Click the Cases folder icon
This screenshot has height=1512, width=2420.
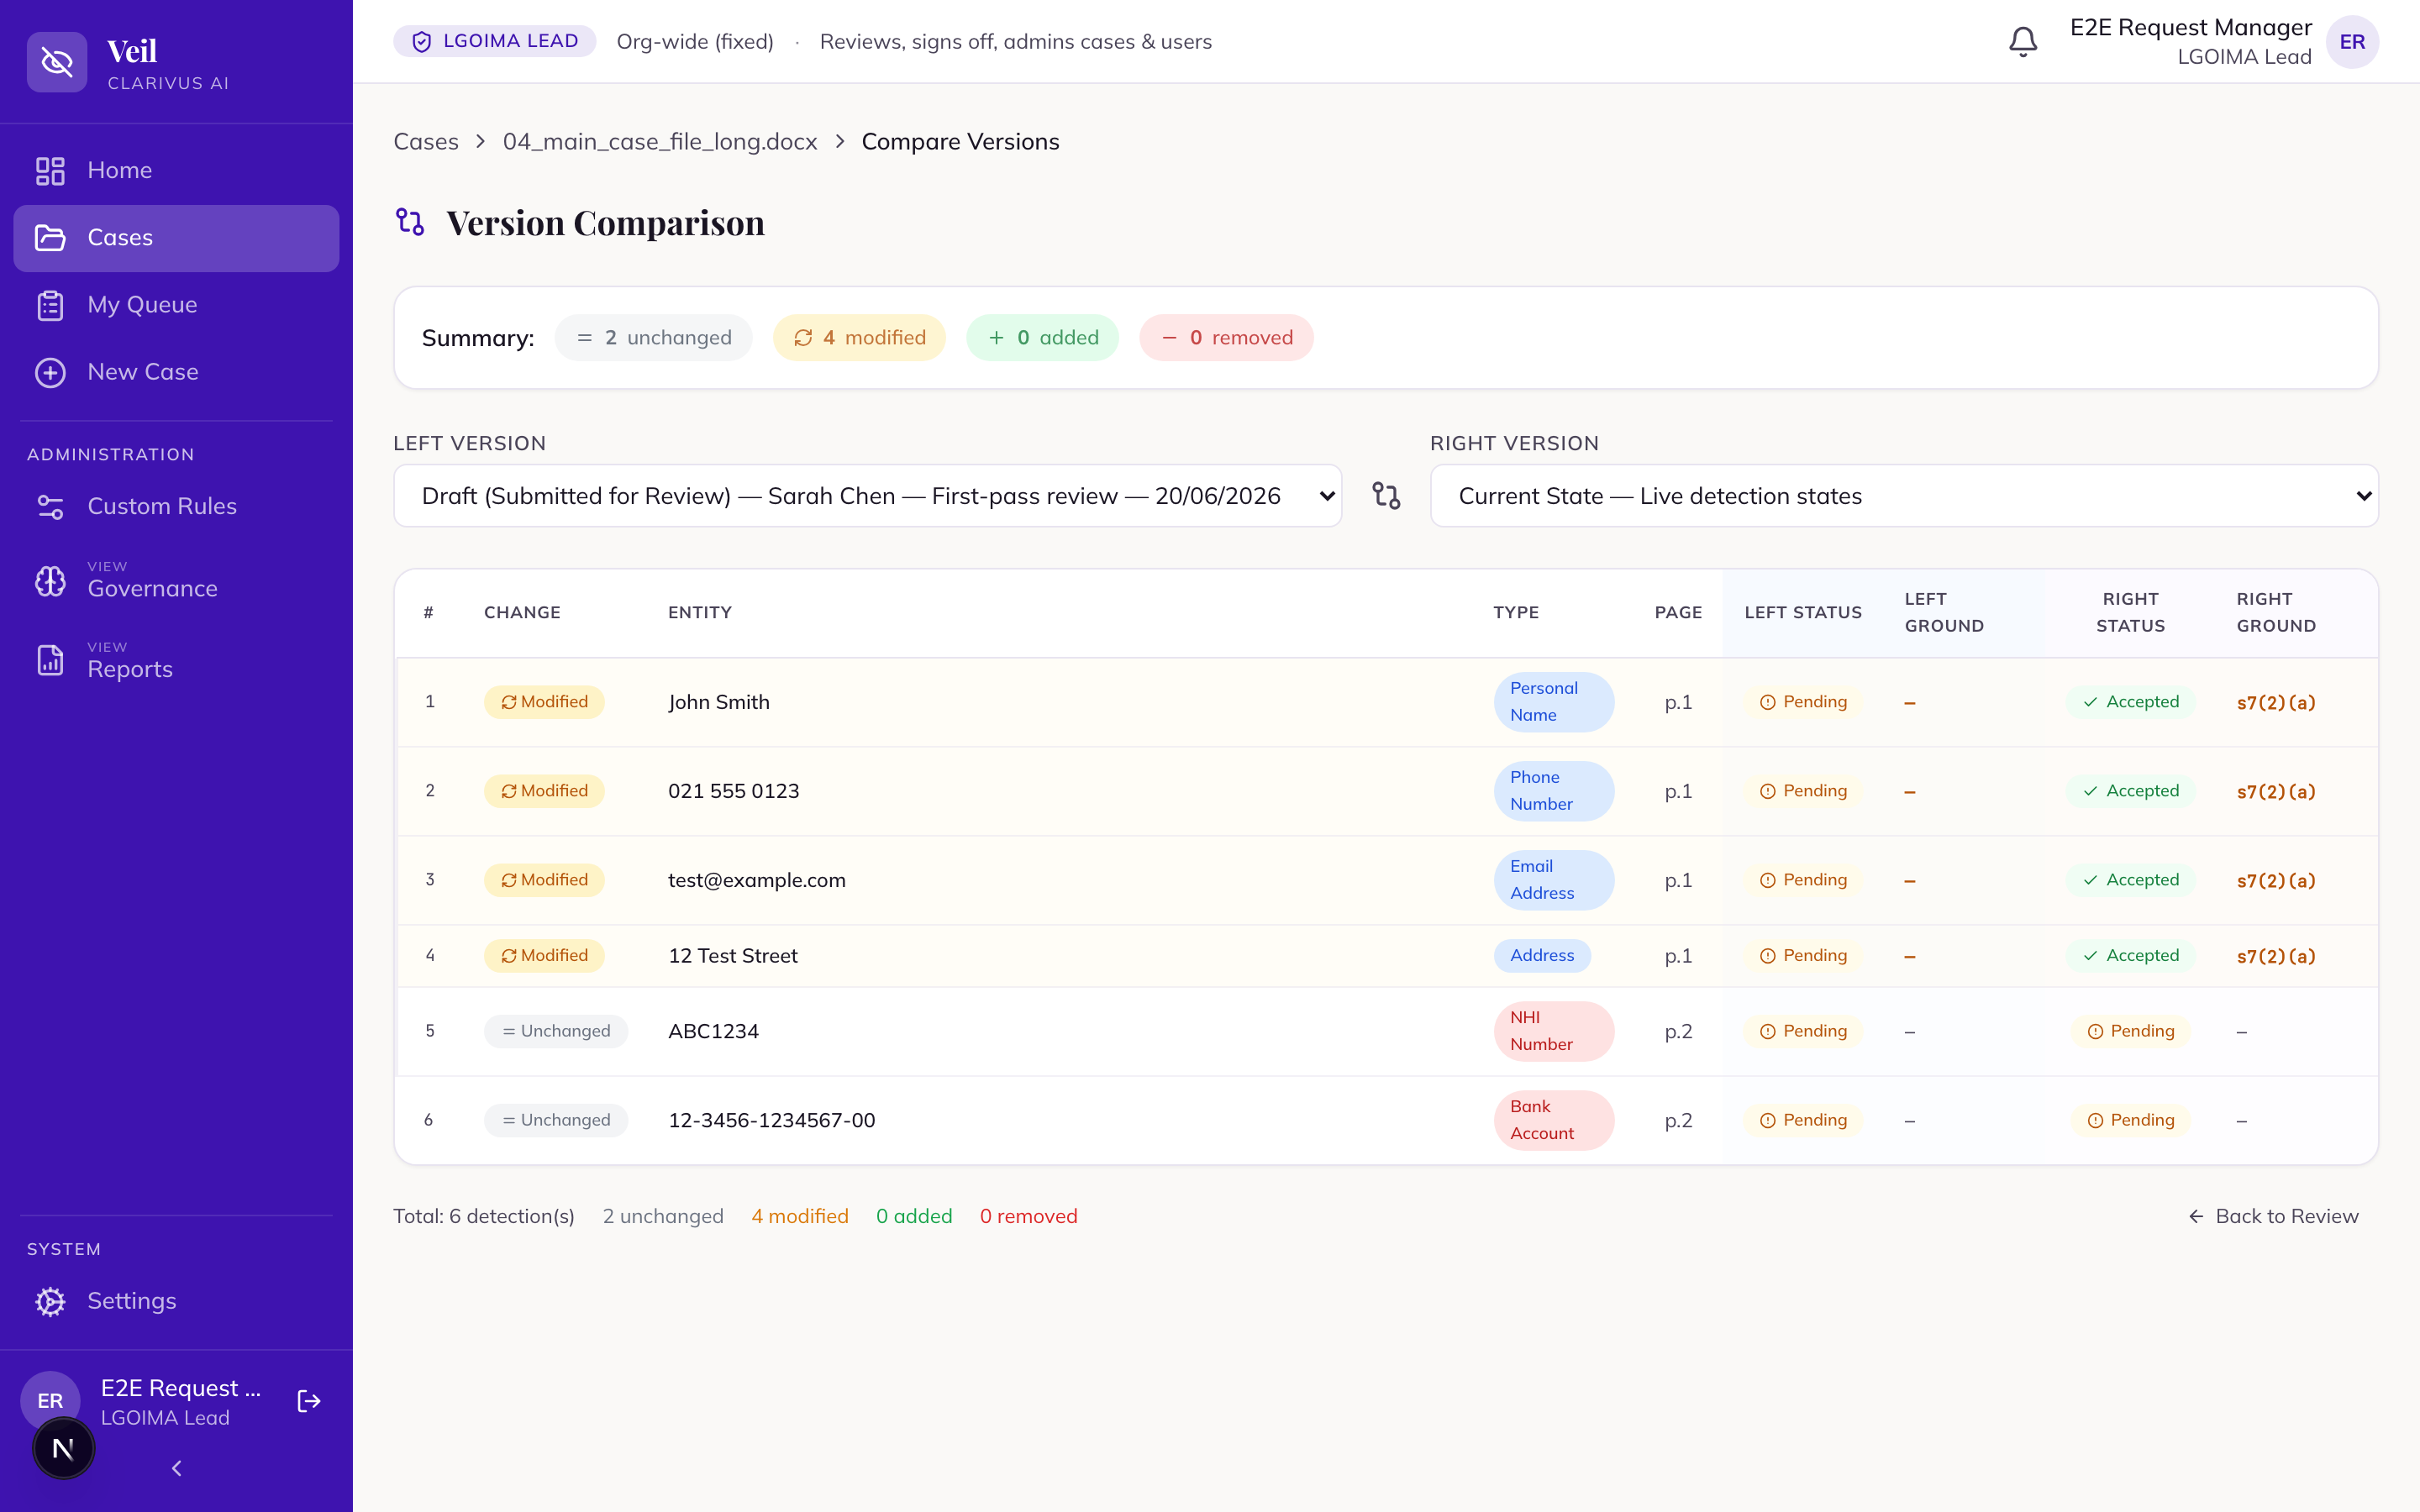50,238
